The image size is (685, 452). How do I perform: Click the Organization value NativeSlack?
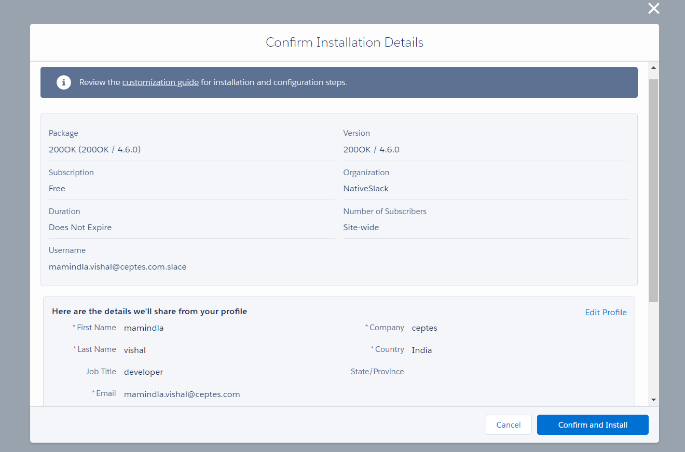click(x=365, y=189)
